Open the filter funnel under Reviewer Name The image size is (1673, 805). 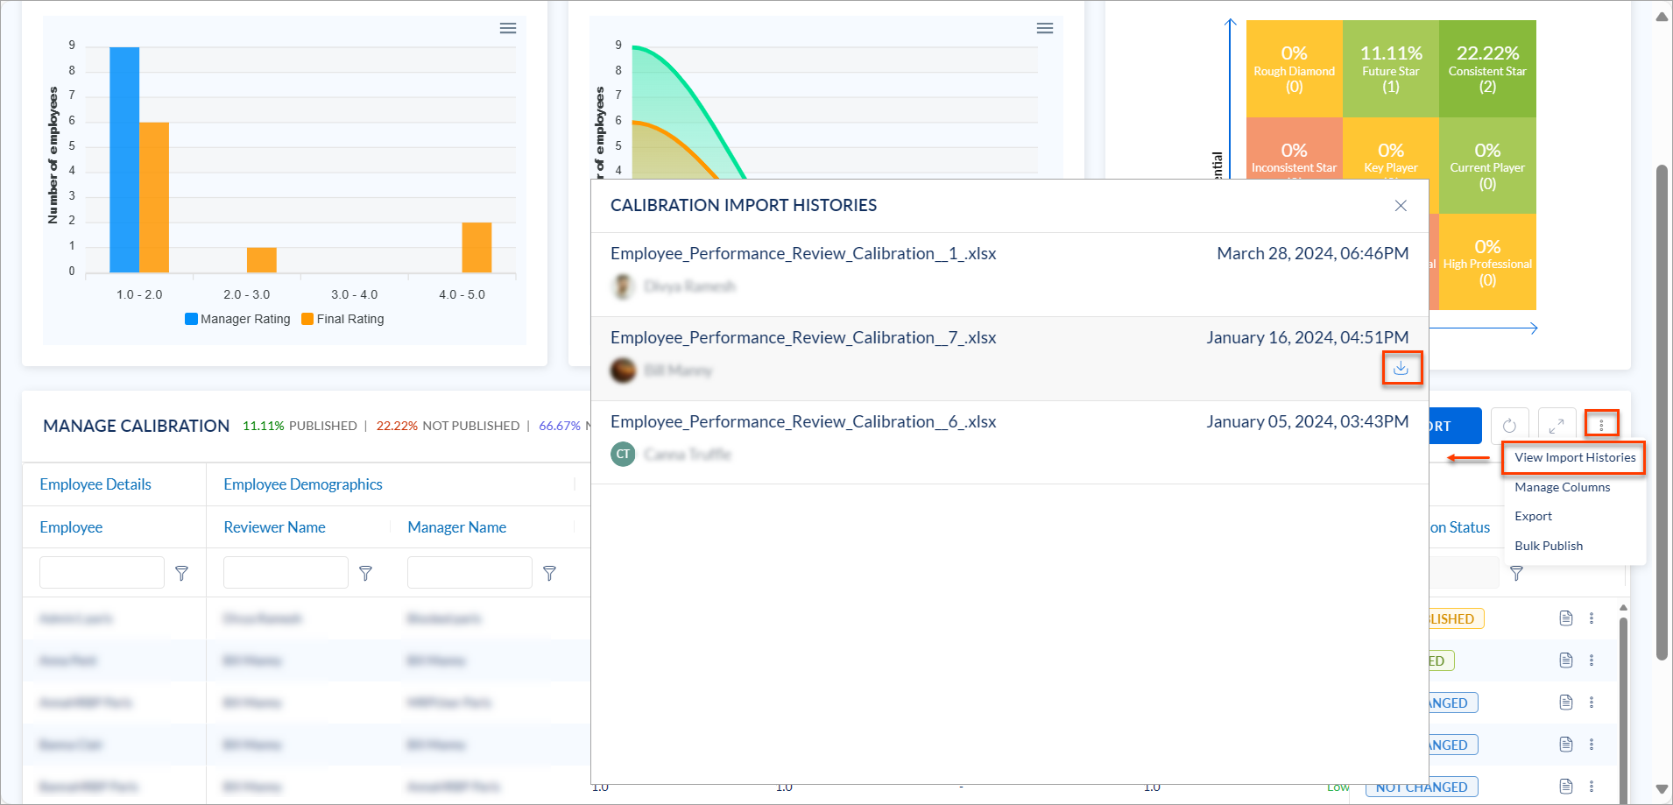point(366,573)
